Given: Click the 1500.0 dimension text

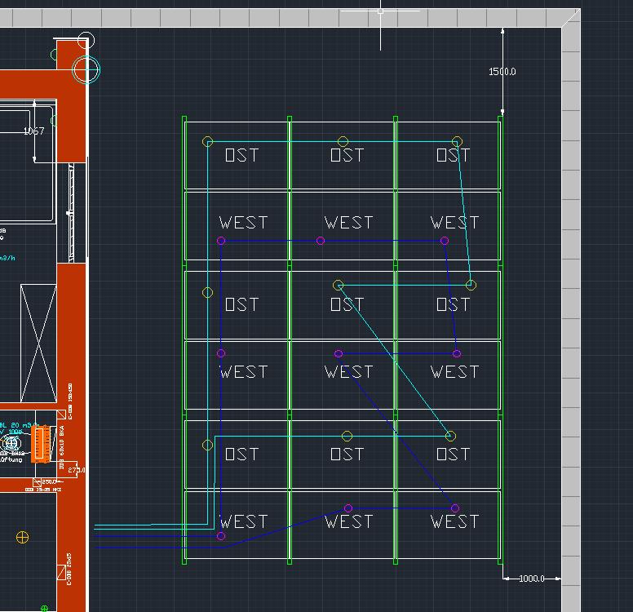Looking at the screenshot, I should coord(502,72).
